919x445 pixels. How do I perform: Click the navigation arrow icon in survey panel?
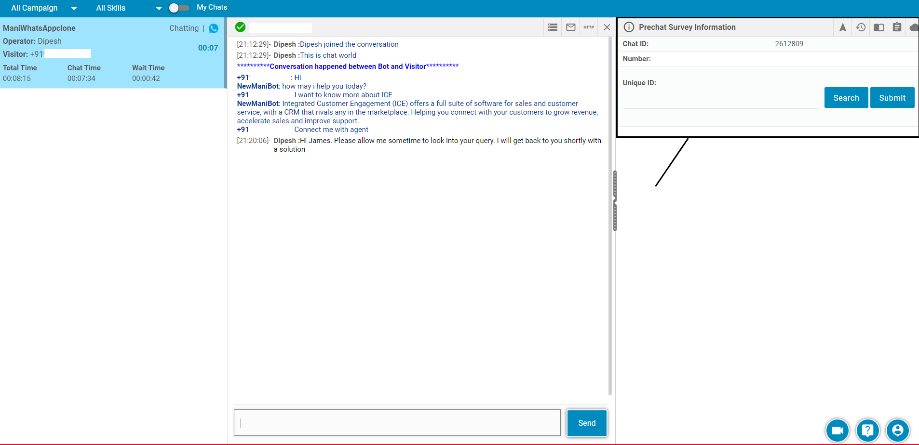pyautogui.click(x=842, y=27)
